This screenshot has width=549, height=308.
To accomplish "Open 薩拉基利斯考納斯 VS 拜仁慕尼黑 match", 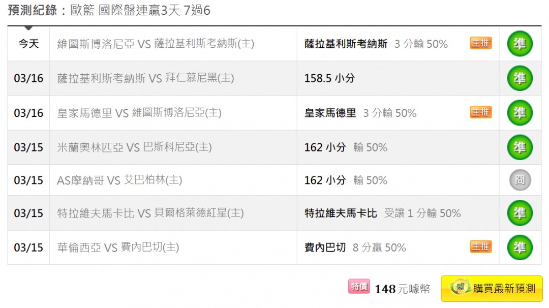I will (146, 78).
